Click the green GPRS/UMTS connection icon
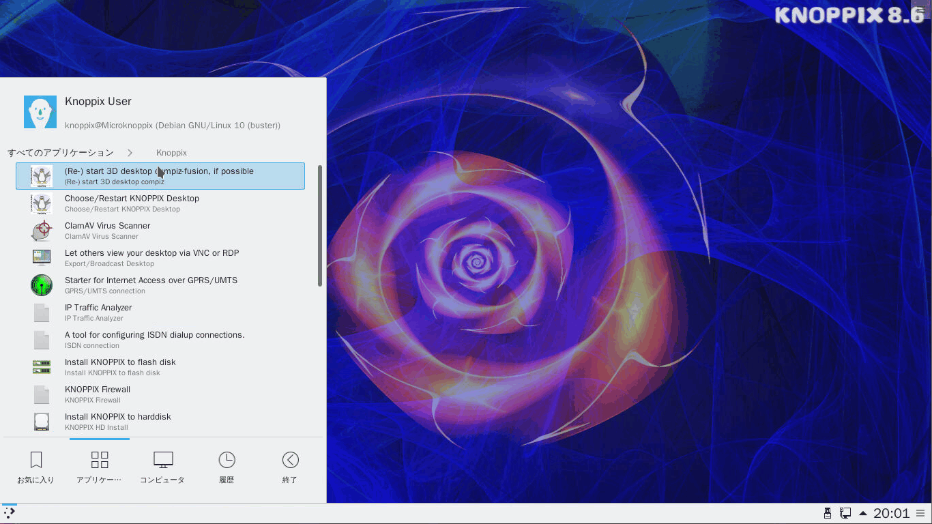 click(42, 285)
